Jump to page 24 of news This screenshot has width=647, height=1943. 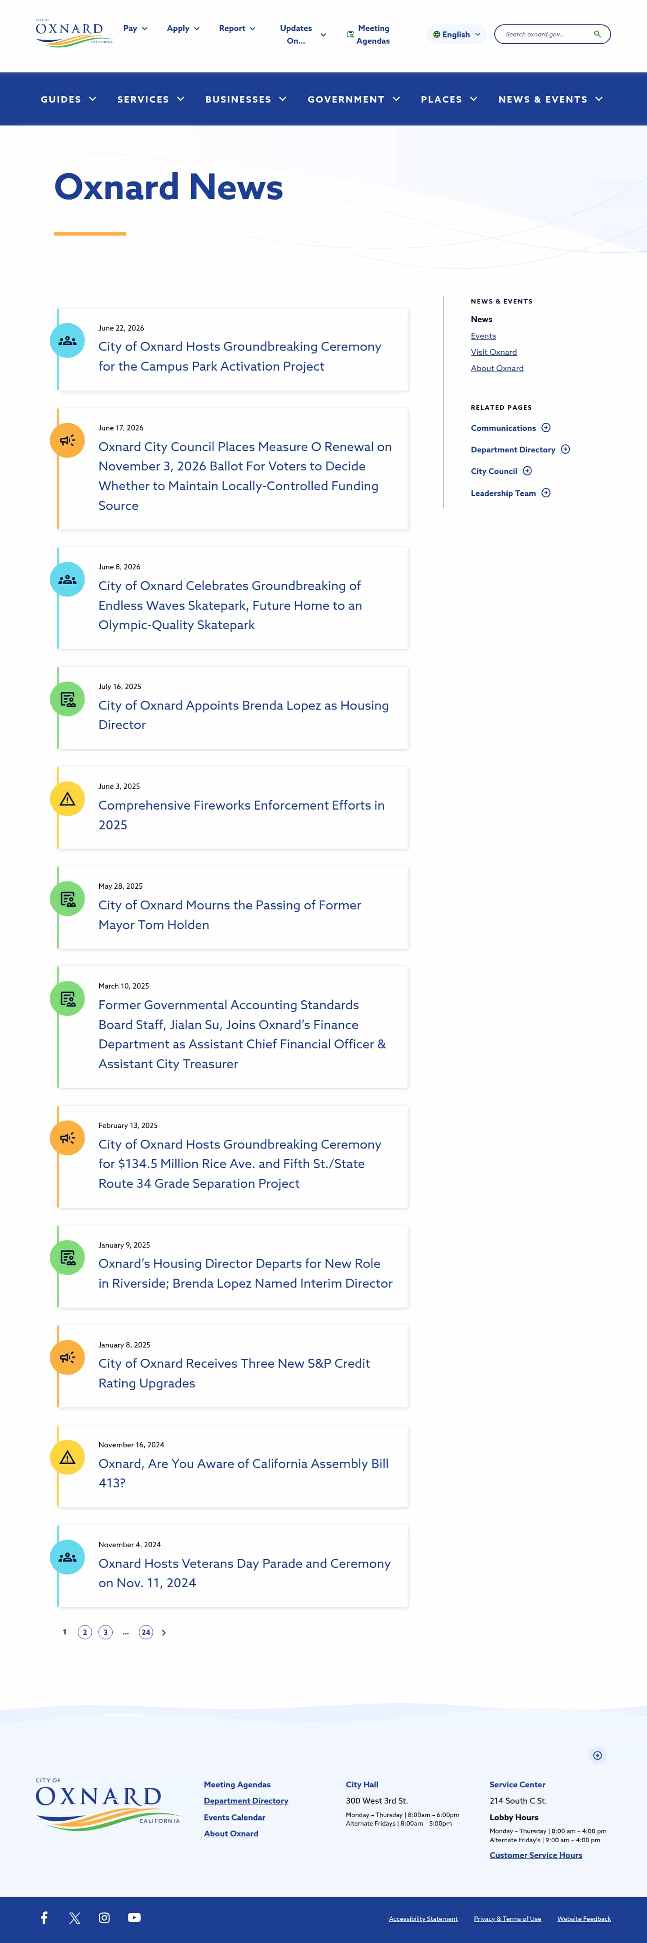[x=146, y=1633]
